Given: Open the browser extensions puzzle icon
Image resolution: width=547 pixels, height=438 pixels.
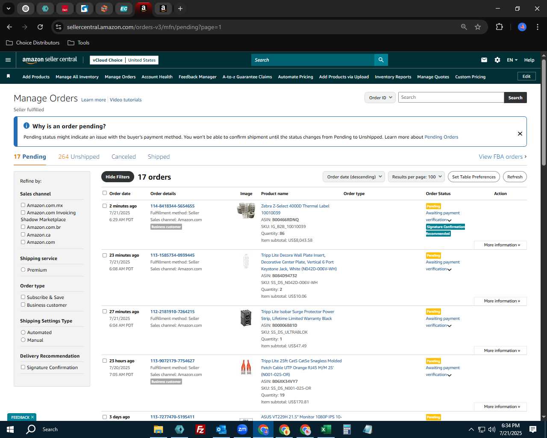Looking at the screenshot, I should pos(499,27).
